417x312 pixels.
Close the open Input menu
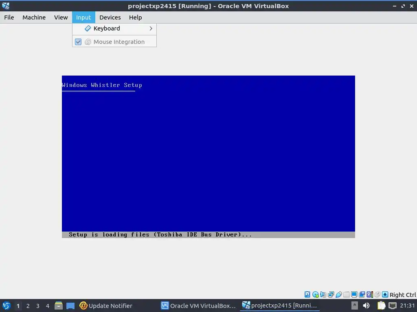click(x=83, y=17)
